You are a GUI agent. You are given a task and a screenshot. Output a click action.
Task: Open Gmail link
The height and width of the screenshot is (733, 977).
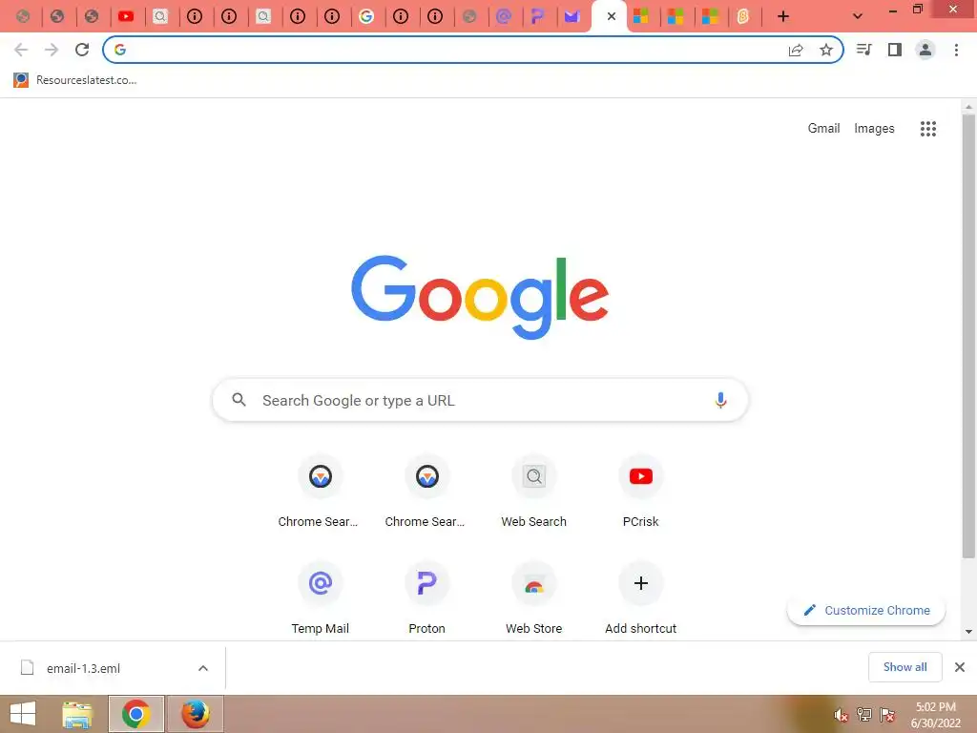[x=823, y=129]
